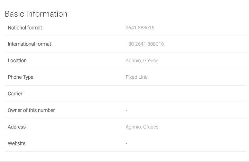Viewport: 249px width, 162px height.
Task: Click the Owner of this number label
Action: (31, 110)
